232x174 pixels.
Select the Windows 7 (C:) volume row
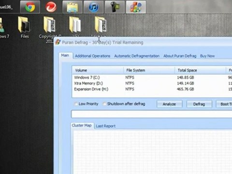pyautogui.click(x=152, y=77)
